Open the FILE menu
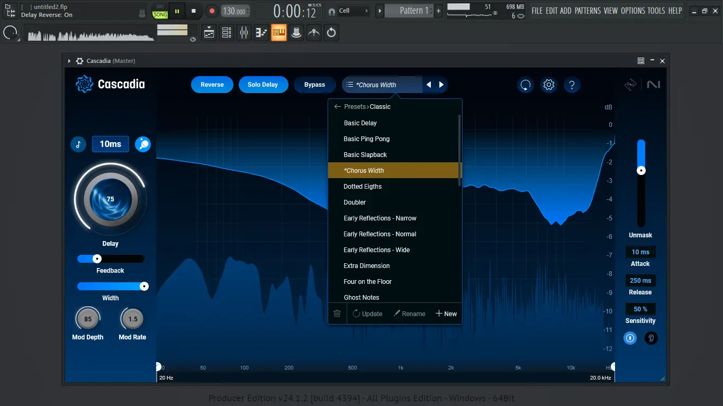This screenshot has height=406, width=723. (x=537, y=11)
